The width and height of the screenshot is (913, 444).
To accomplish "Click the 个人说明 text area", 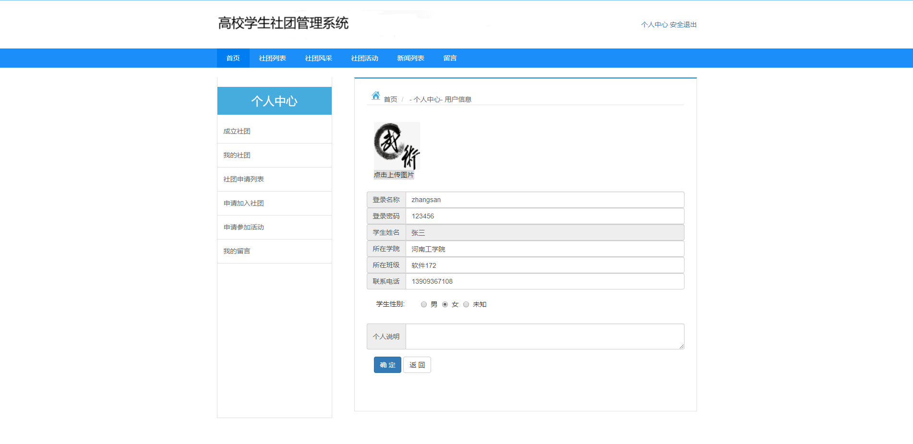I will pos(544,336).
